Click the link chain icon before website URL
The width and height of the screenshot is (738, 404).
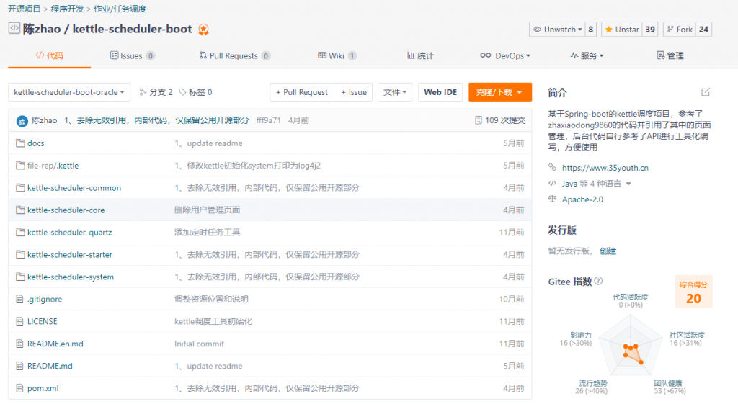(x=553, y=167)
